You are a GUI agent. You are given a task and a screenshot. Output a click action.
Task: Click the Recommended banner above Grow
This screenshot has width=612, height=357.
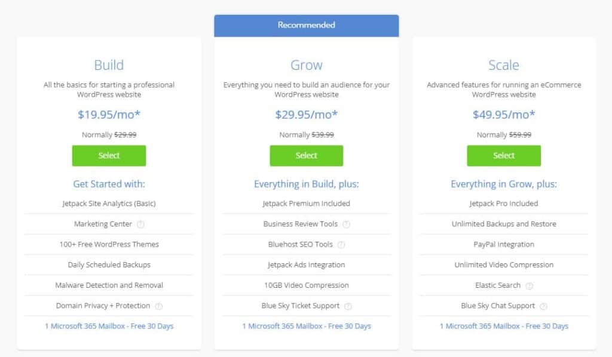(307, 25)
